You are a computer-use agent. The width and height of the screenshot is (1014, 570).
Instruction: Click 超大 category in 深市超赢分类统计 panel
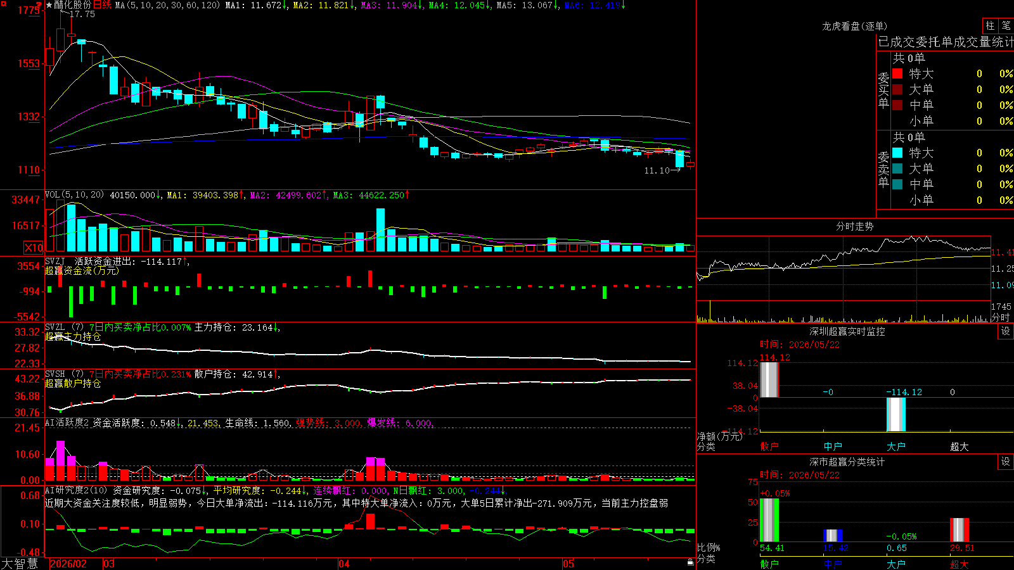coord(959,564)
